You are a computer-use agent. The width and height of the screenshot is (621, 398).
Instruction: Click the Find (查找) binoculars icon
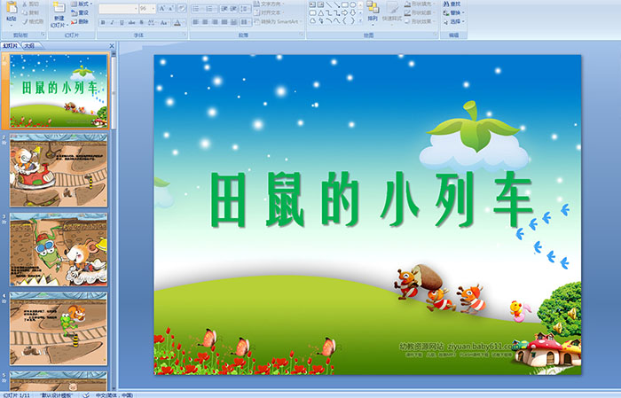pyautogui.click(x=454, y=4)
